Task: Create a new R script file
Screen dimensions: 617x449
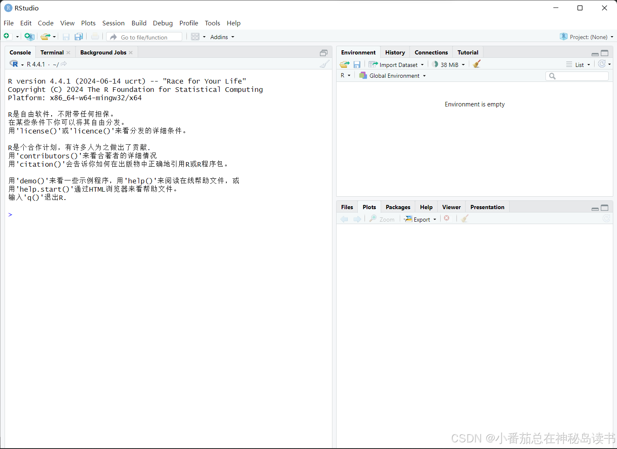Action: (x=6, y=36)
